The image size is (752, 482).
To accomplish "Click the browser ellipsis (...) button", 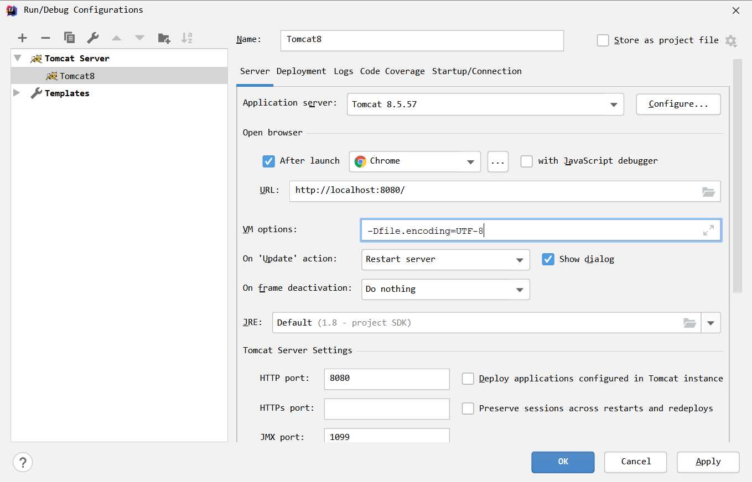I will click(x=498, y=161).
